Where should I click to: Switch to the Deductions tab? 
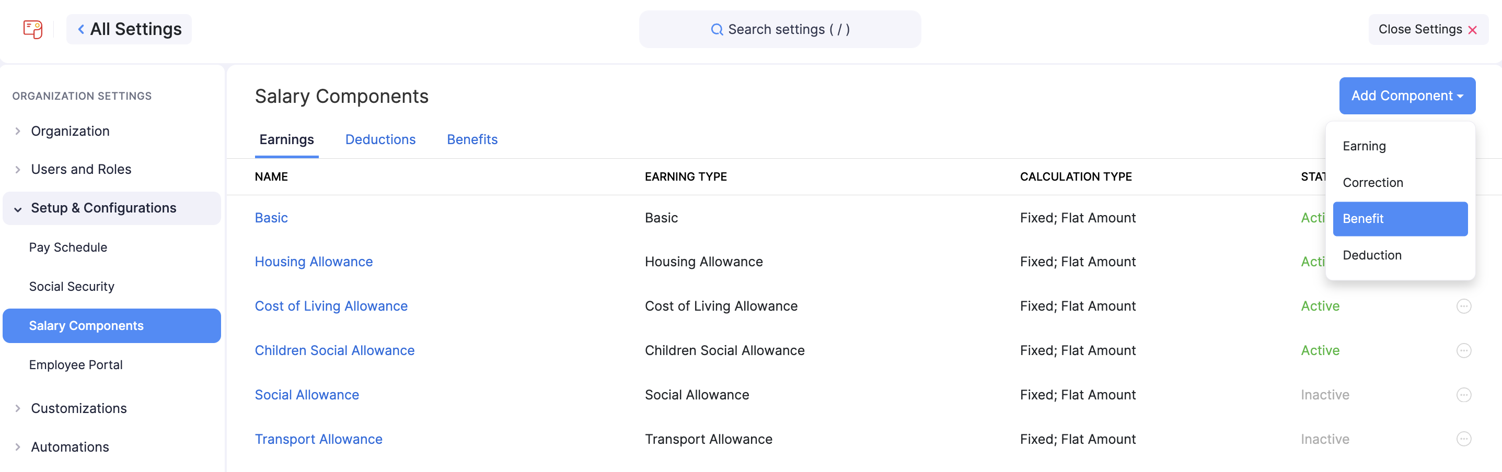380,139
